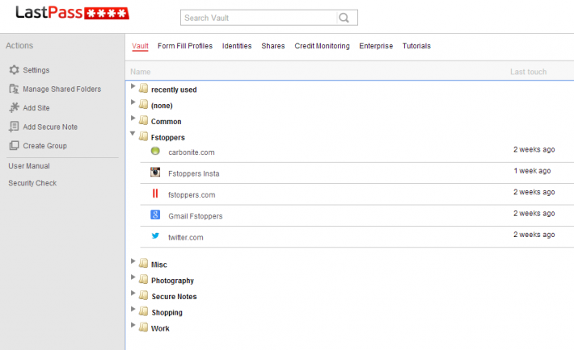Viewport: 574px width, 350px height.
Task: Select the Photography folder label
Action: coord(172,281)
